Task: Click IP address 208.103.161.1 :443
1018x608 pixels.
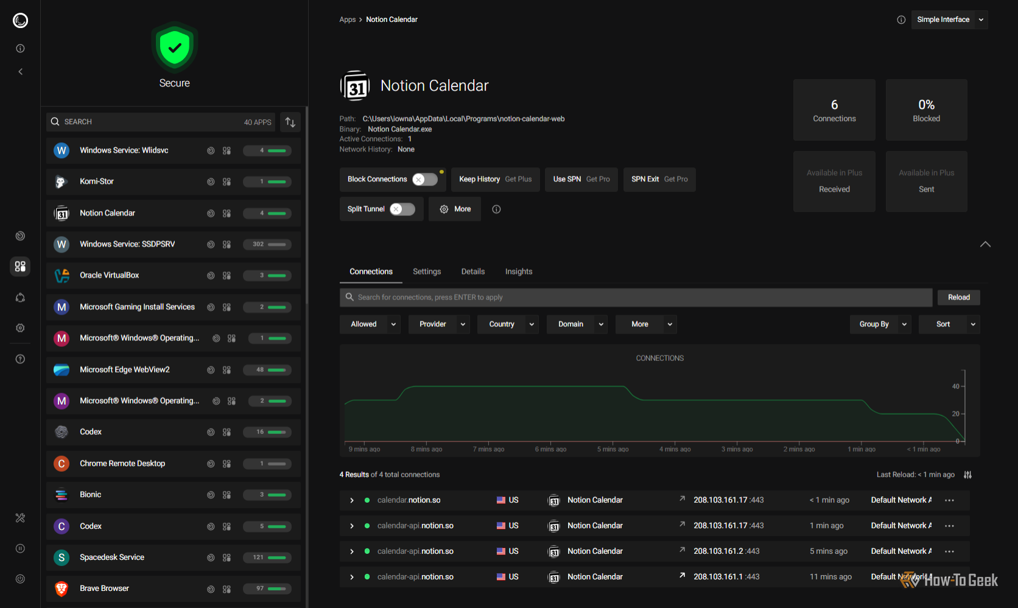Action: [x=726, y=577]
